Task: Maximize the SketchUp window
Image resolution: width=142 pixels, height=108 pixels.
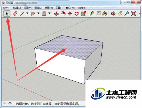Action: (x=129, y=2)
